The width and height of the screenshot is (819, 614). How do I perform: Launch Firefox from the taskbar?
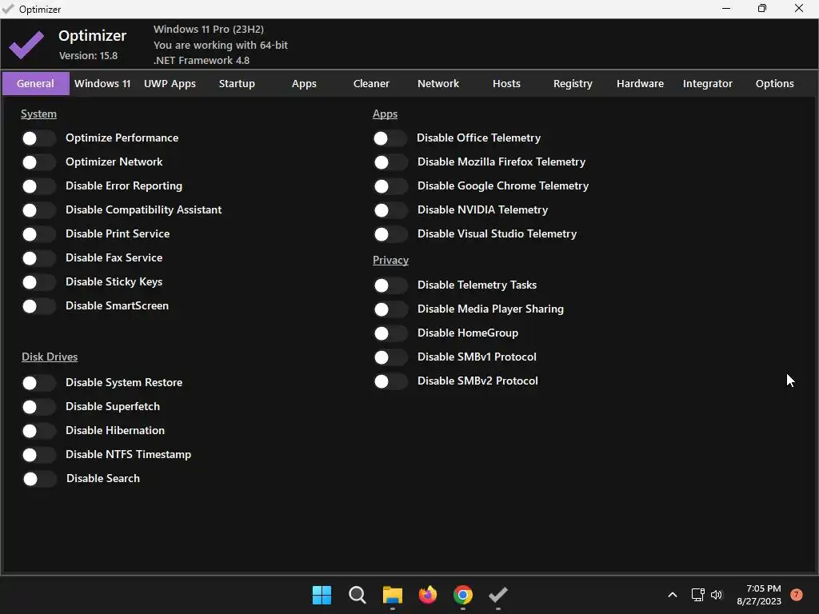[x=428, y=595]
